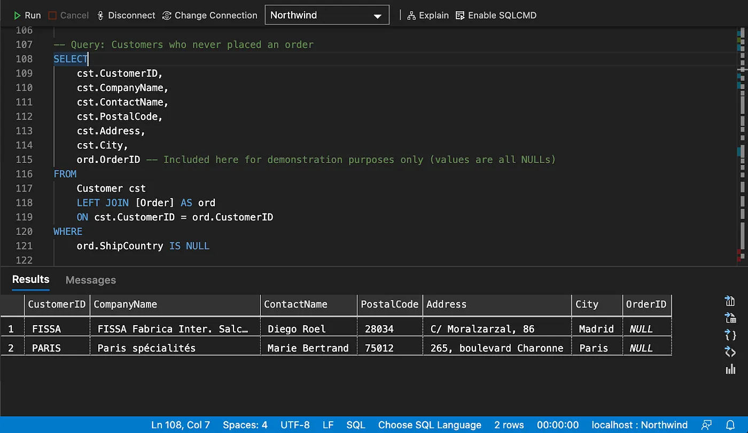Change language mode SQL in status bar
This screenshot has width=748, height=433.
tap(356, 425)
